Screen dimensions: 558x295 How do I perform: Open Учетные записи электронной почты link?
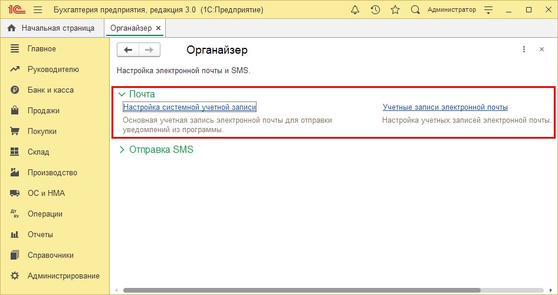click(x=445, y=107)
